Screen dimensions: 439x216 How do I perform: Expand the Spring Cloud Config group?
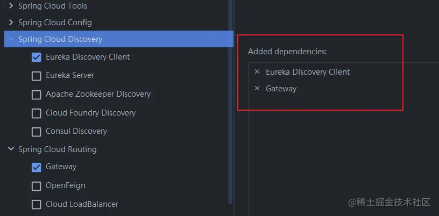pyautogui.click(x=11, y=23)
